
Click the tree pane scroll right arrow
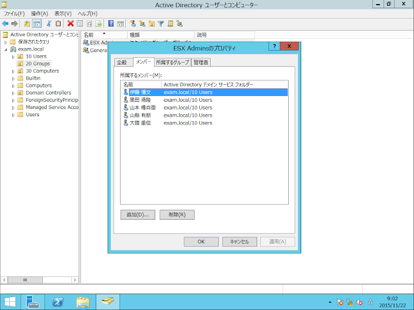tap(75, 280)
